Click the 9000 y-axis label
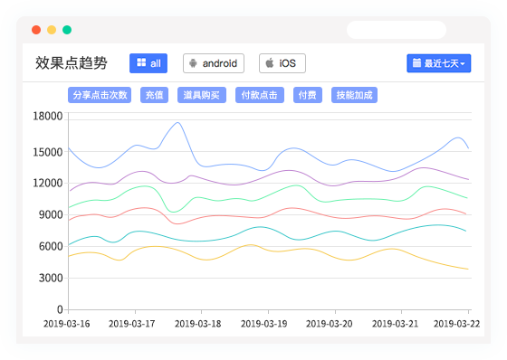This screenshot has width=507, height=360. (51, 214)
